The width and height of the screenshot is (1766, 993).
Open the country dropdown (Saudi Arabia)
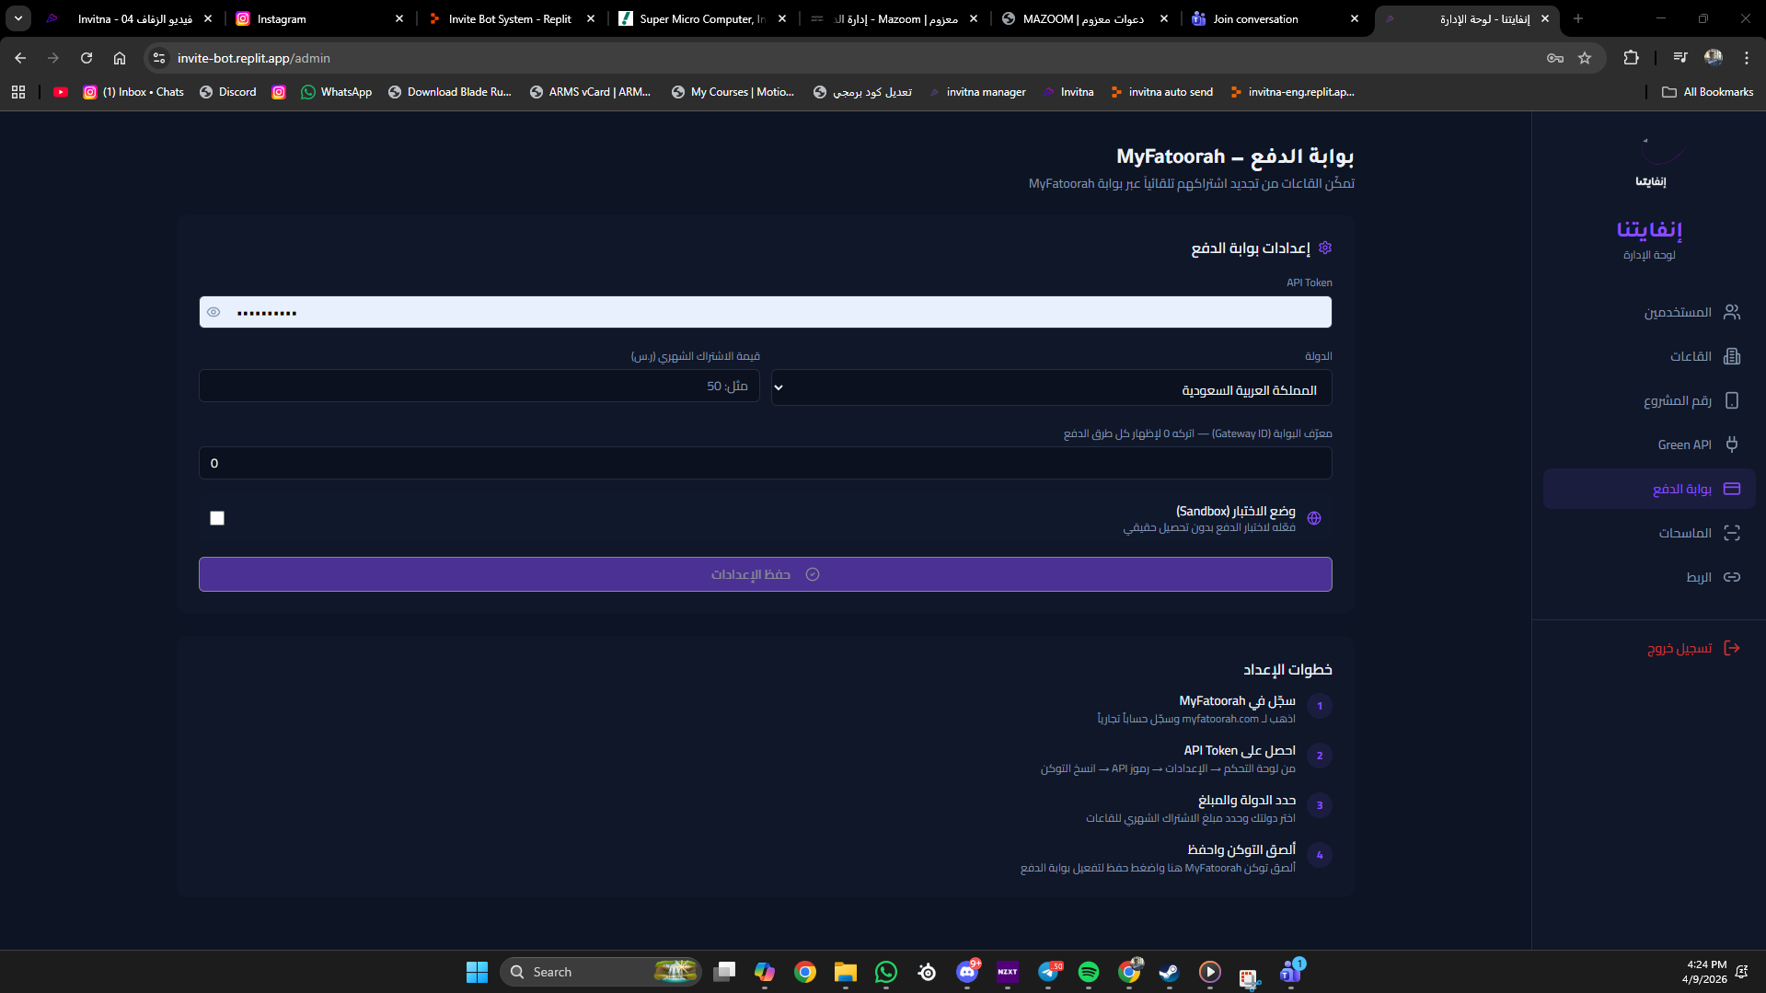pyautogui.click(x=1051, y=388)
